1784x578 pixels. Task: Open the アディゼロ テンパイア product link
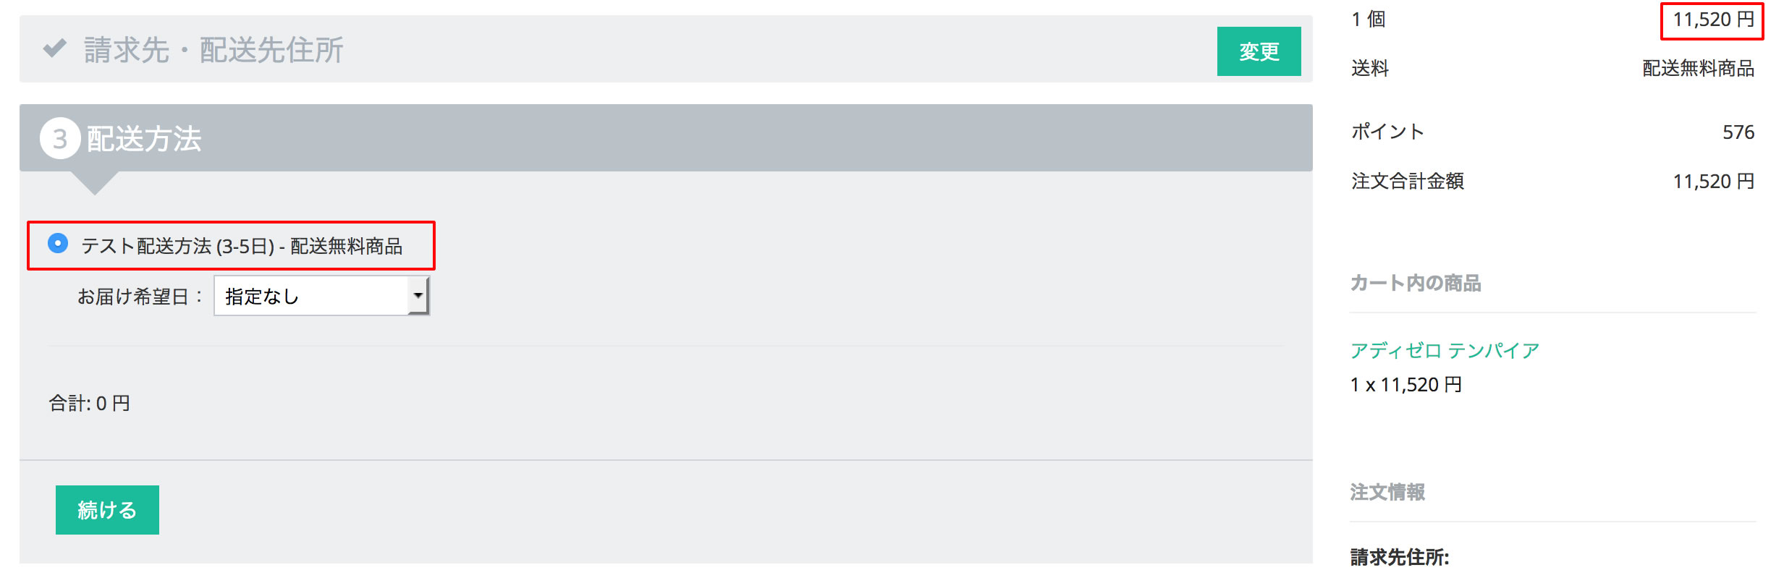pos(1445,351)
